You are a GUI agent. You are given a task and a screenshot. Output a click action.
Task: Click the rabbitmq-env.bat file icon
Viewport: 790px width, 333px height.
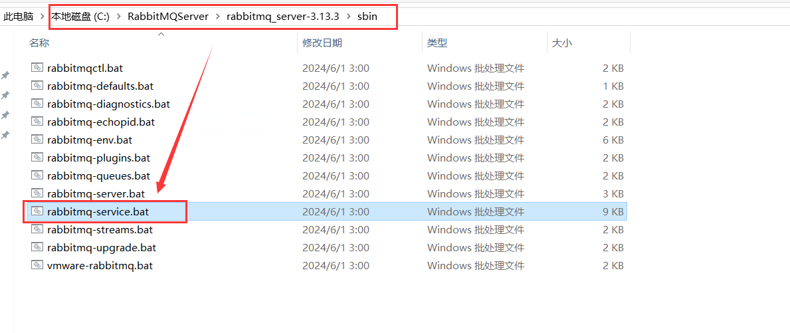pyautogui.click(x=37, y=140)
